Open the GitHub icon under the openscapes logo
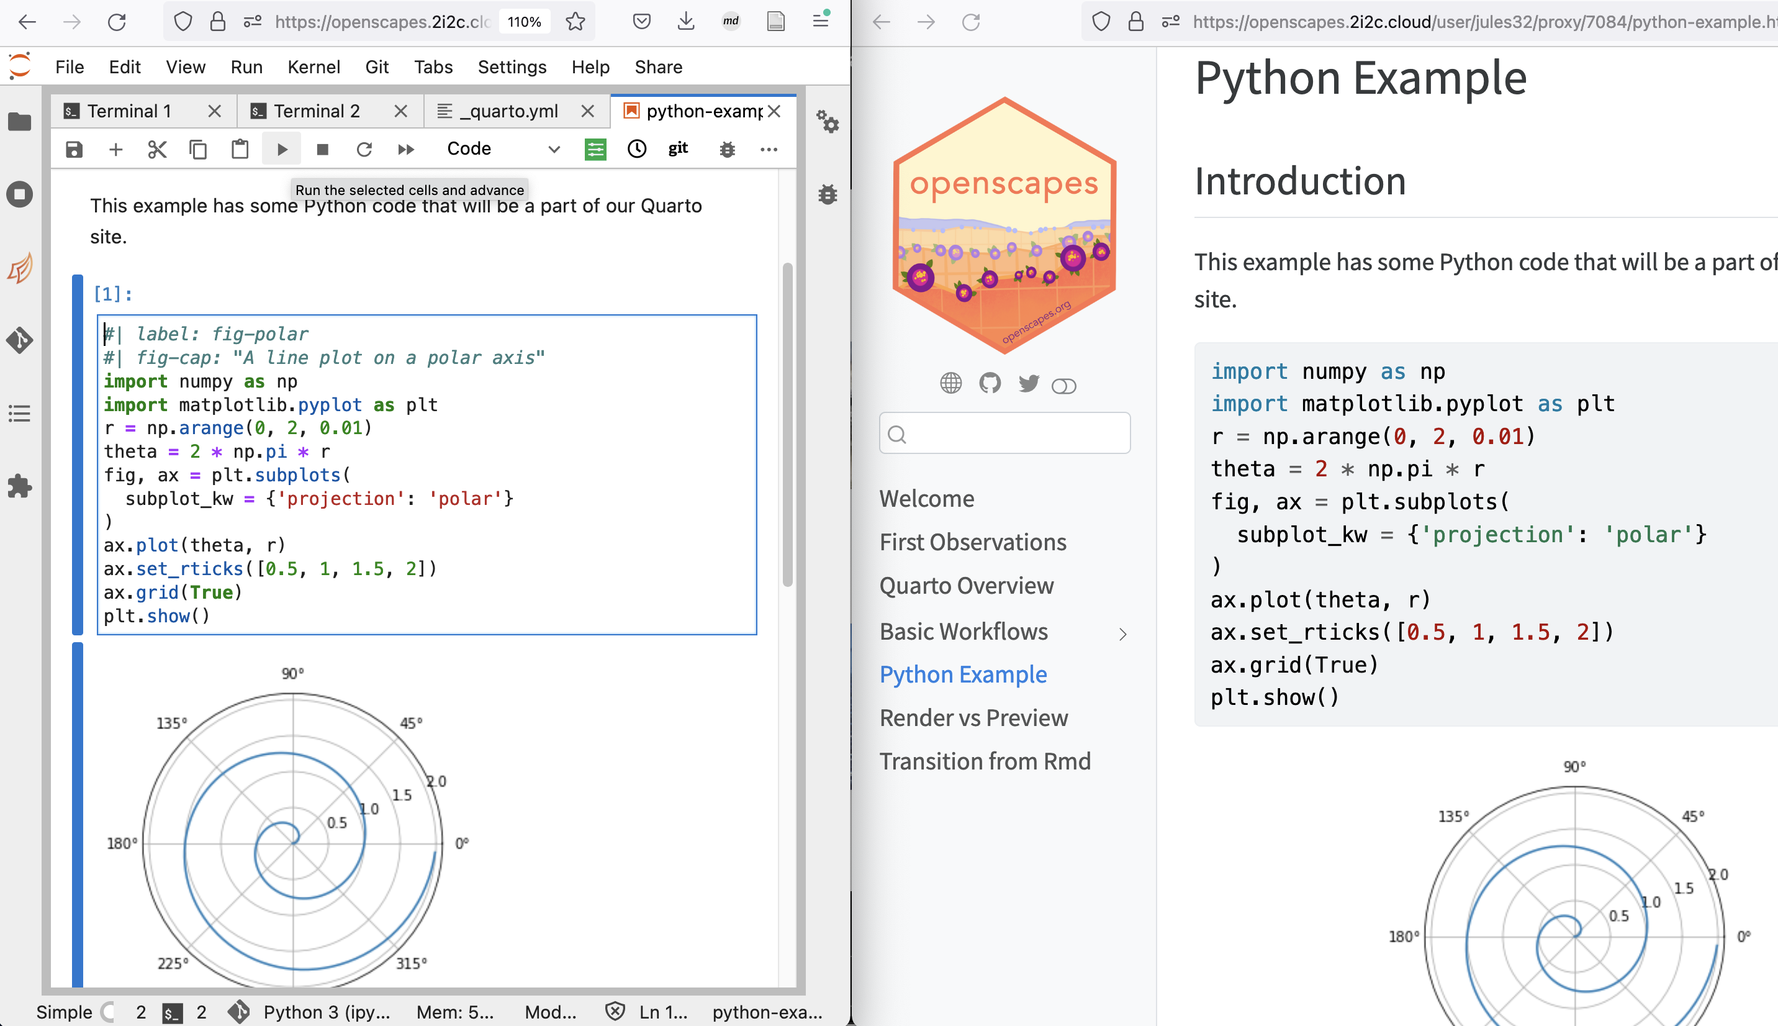1778x1026 pixels. [990, 383]
